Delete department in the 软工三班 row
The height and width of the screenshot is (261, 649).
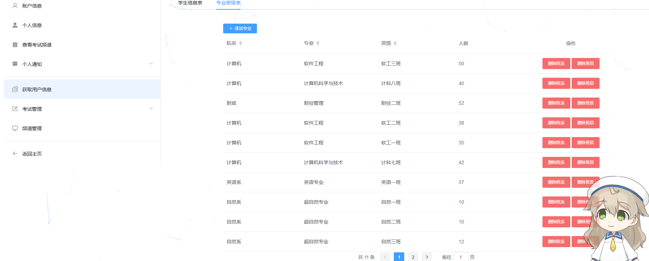pyautogui.click(x=556, y=64)
